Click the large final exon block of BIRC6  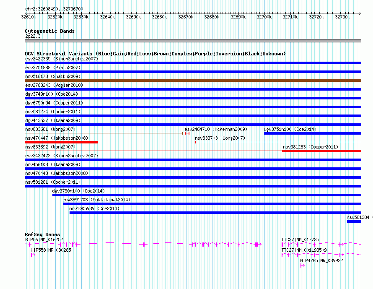pos(256,244)
